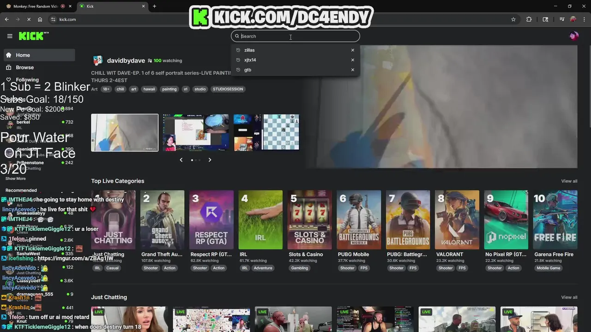Remove zillas from search history
591x332 pixels.
[x=353, y=50]
